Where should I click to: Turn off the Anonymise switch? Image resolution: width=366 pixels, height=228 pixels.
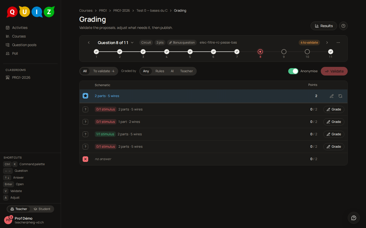coord(293,71)
